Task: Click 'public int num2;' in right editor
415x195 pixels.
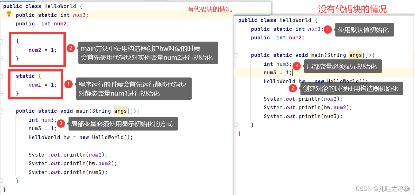Action: click(278, 38)
